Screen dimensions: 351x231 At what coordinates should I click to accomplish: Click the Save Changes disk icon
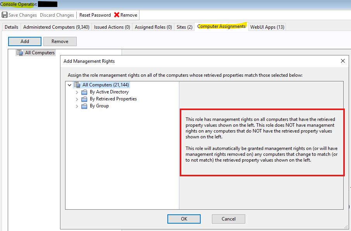coord(5,15)
